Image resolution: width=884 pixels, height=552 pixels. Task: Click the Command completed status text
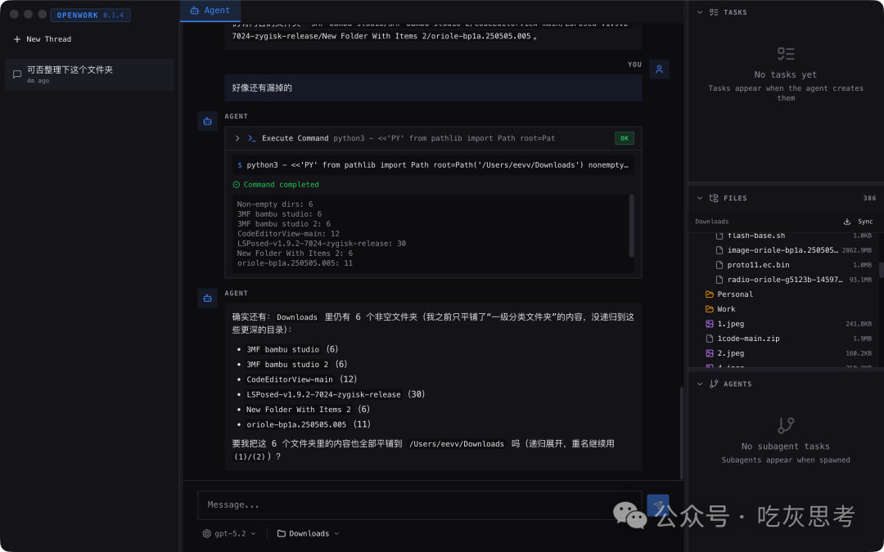(281, 185)
